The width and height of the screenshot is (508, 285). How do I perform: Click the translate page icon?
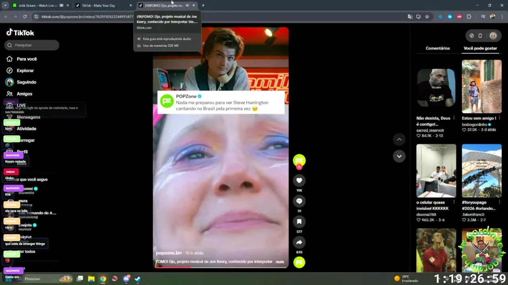[x=410, y=17]
